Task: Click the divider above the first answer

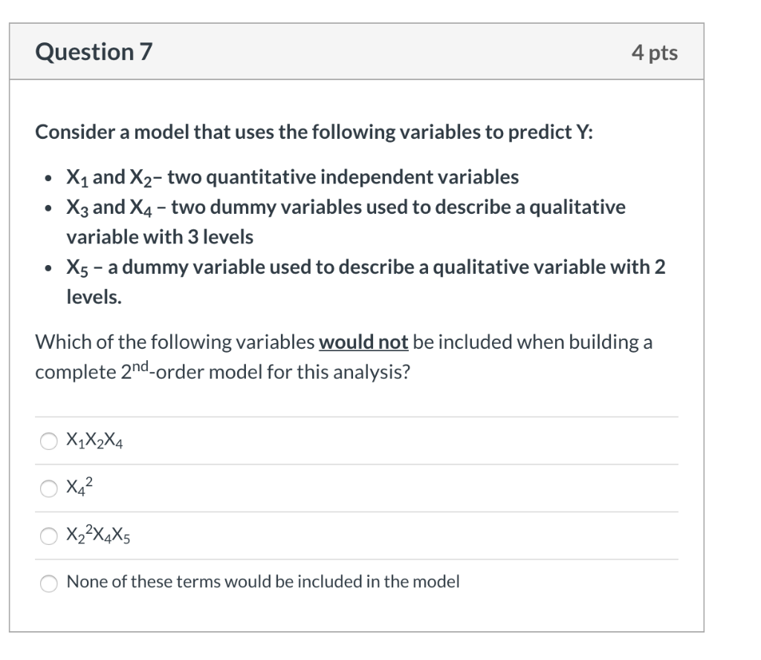Action: point(357,417)
